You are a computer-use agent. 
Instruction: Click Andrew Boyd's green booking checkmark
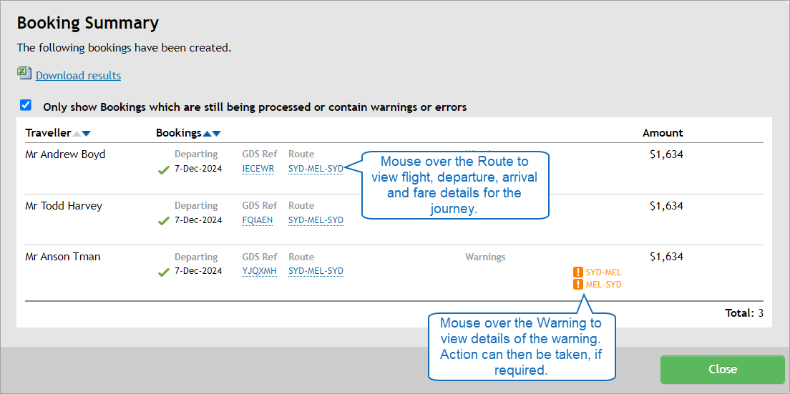click(164, 170)
